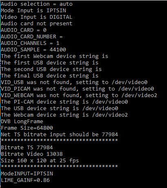Click the 'Frame Size=64800' line
This screenshot has width=167, height=188.
[27, 128]
